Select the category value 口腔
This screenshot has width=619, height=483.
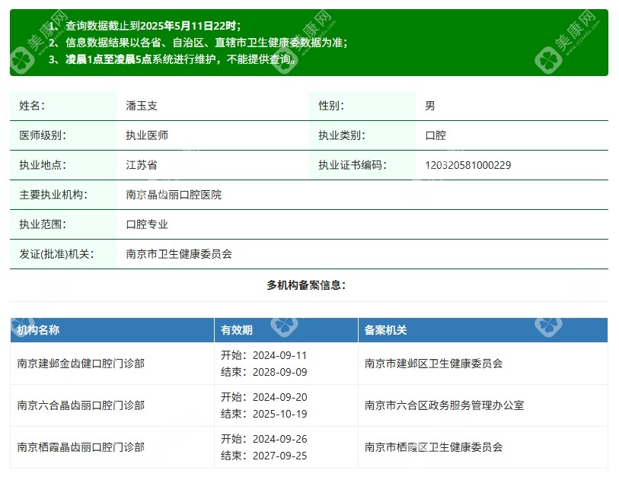(x=436, y=135)
